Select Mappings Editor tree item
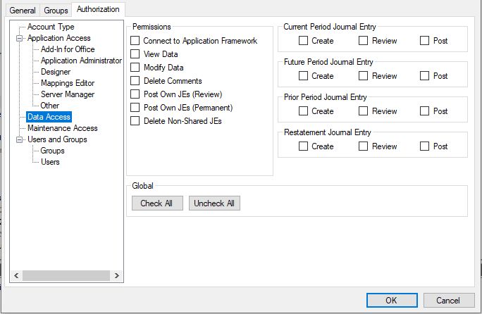 click(68, 83)
